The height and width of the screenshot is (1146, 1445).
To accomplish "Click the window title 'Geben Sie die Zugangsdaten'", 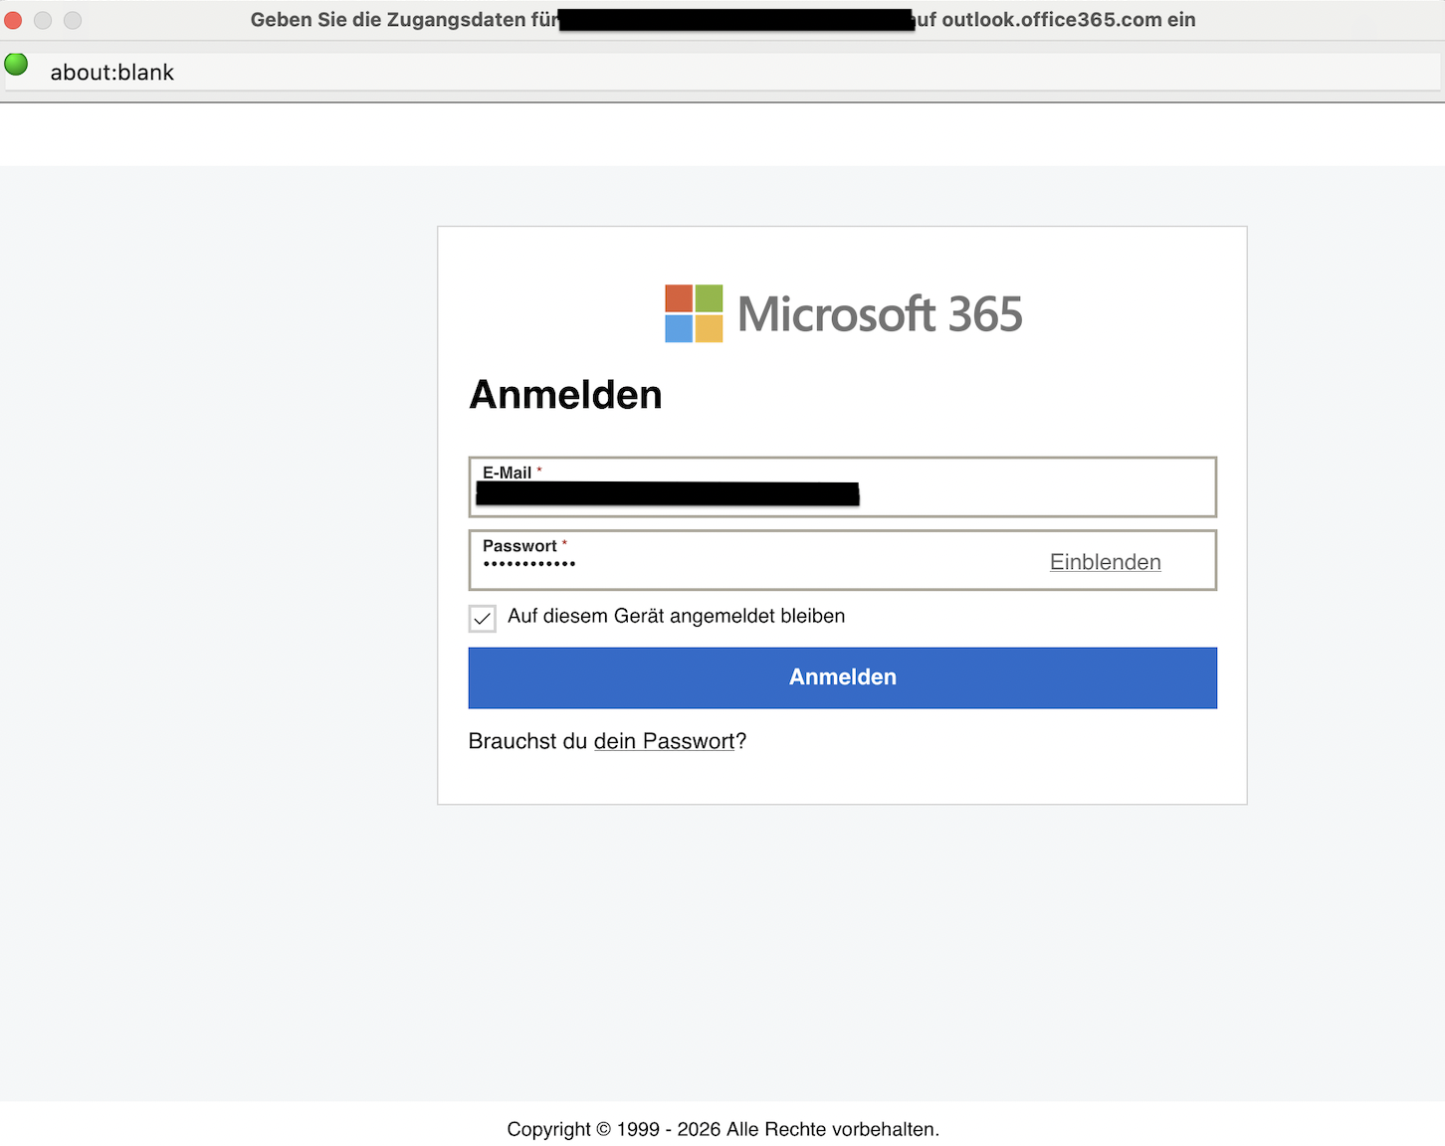I will (x=723, y=20).
